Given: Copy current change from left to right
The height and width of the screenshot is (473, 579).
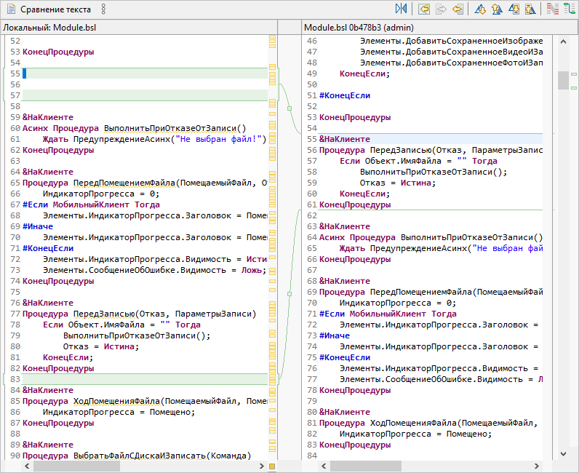Looking at the screenshot, I should coord(441,9).
